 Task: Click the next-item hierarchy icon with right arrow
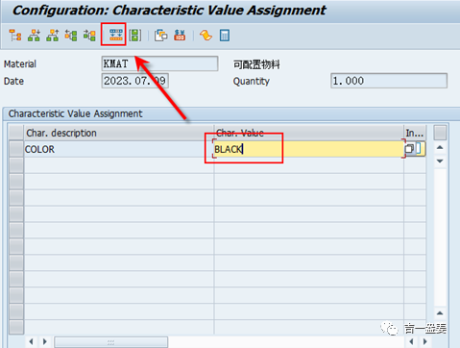pyautogui.click(x=89, y=35)
